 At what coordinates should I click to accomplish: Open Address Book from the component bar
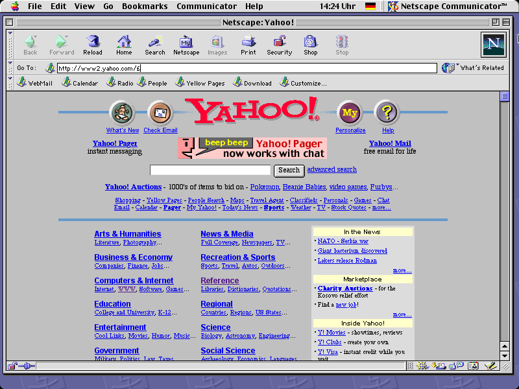point(474,366)
